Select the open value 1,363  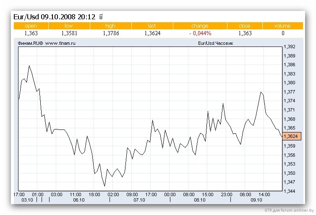31,33
